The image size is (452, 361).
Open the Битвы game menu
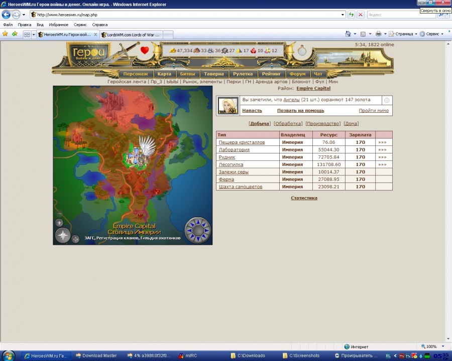pyautogui.click(x=187, y=74)
